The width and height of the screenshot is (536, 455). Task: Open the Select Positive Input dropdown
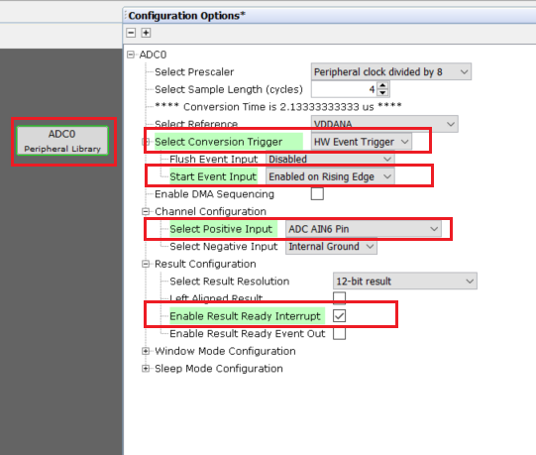click(x=364, y=229)
